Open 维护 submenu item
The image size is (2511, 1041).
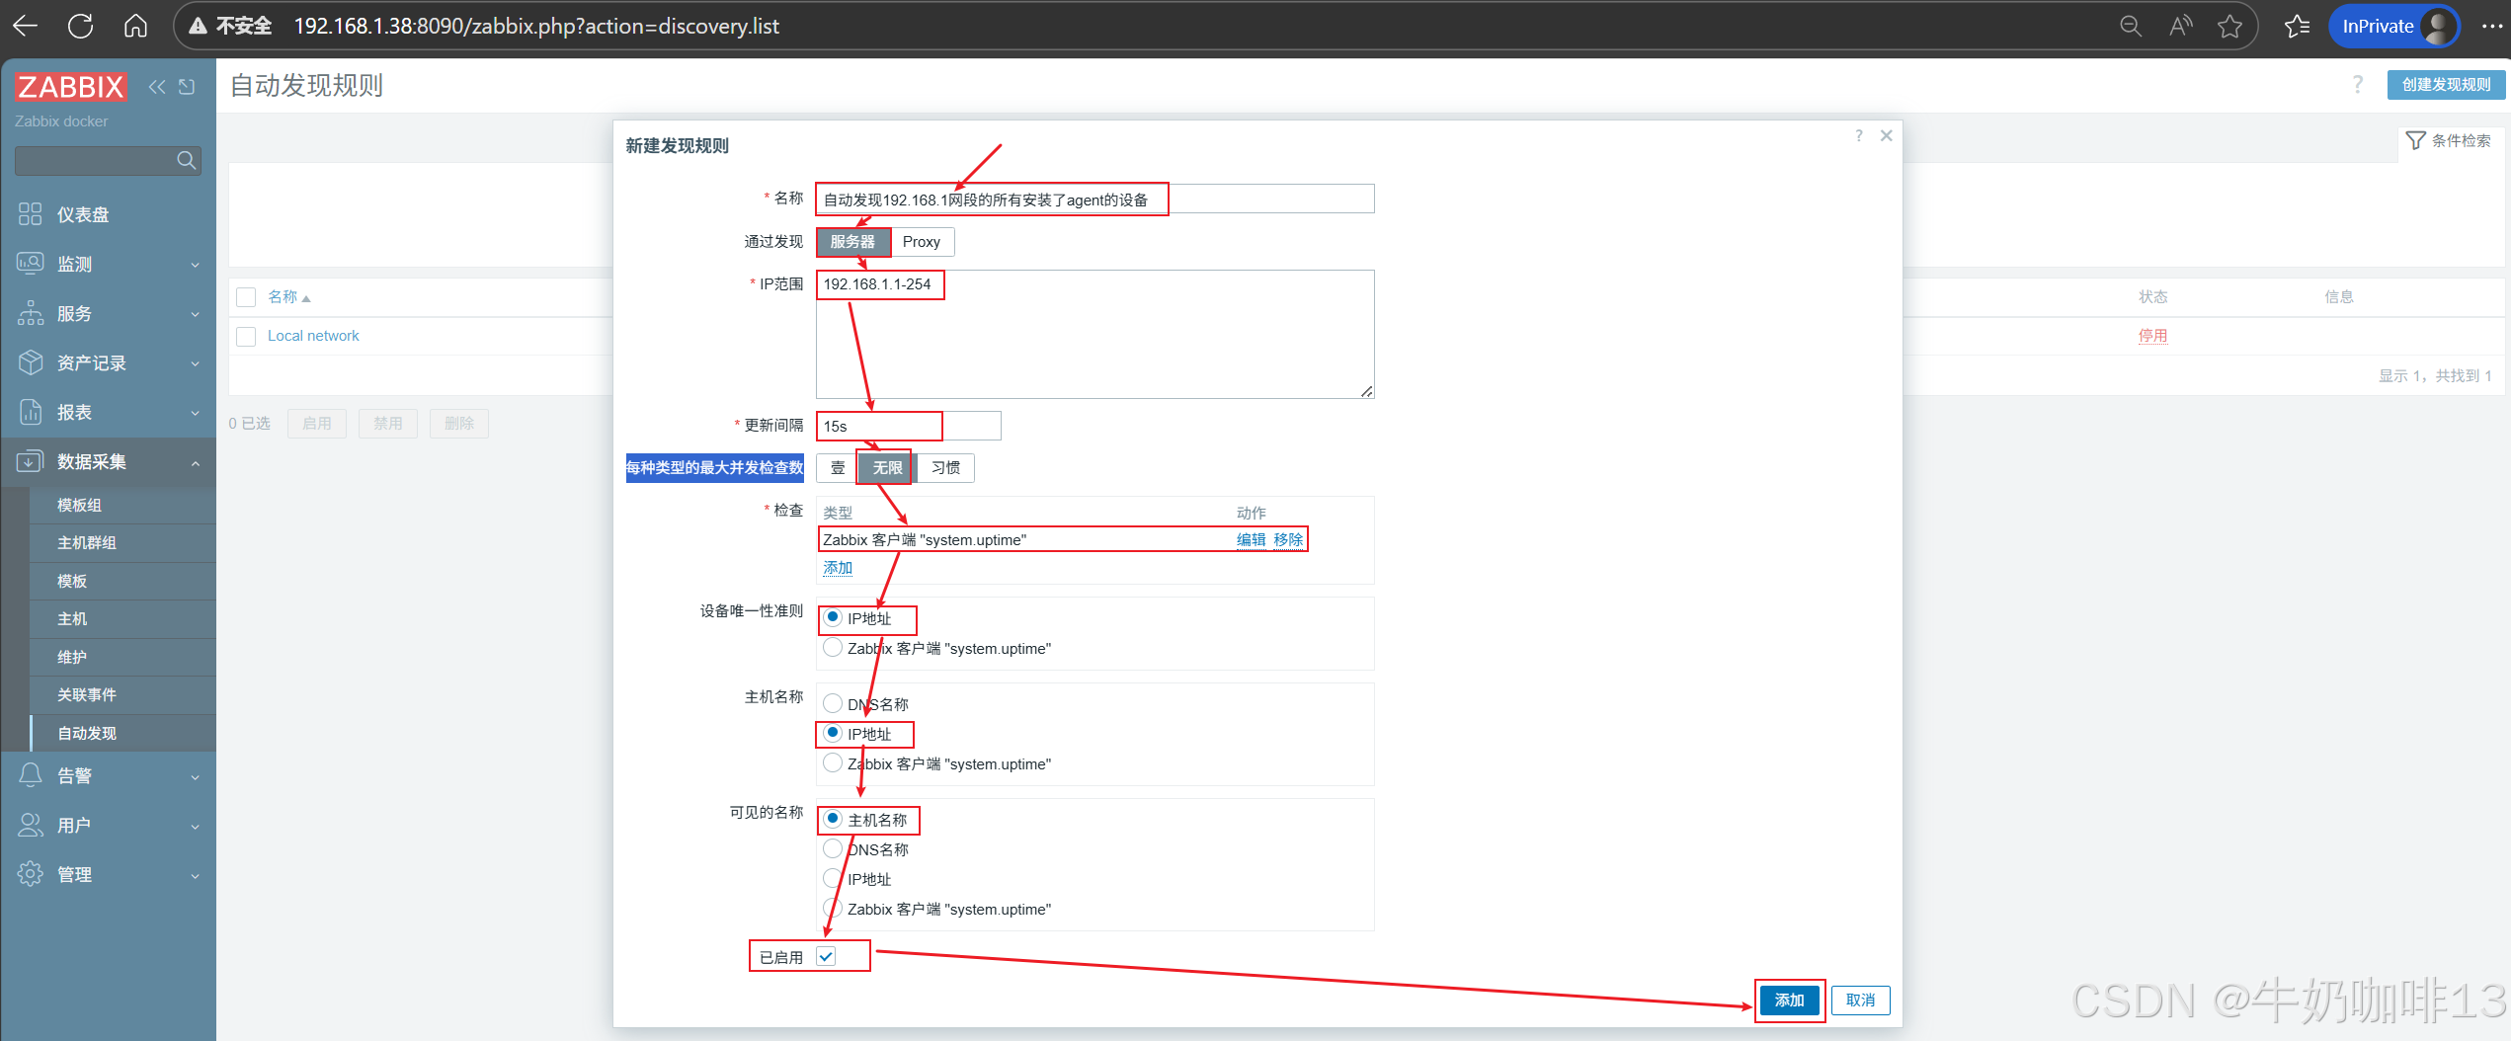pos(122,657)
